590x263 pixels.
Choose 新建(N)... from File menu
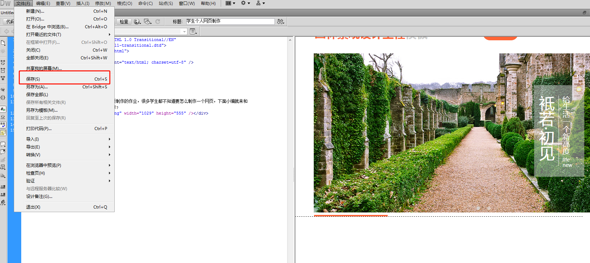coord(64,11)
